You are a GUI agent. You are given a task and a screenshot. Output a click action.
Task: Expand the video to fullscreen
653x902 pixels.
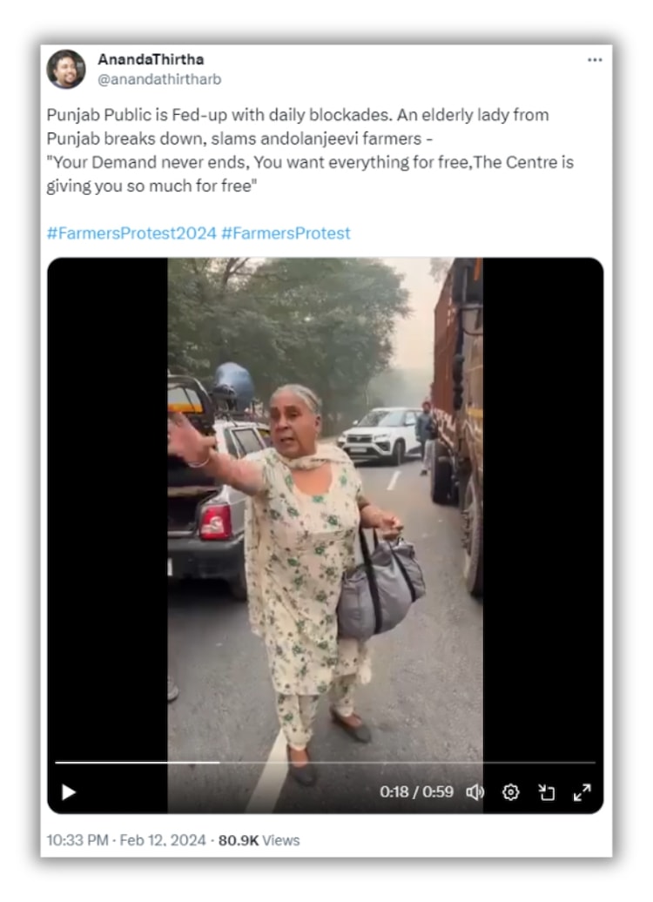pyautogui.click(x=582, y=792)
